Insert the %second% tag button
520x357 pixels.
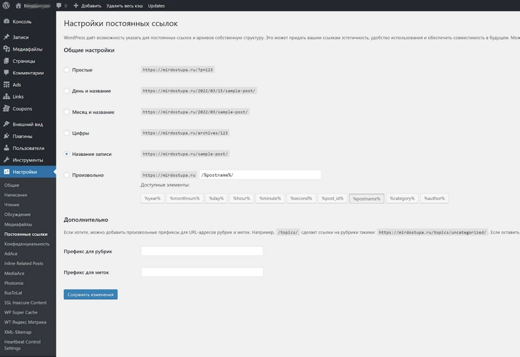click(301, 198)
